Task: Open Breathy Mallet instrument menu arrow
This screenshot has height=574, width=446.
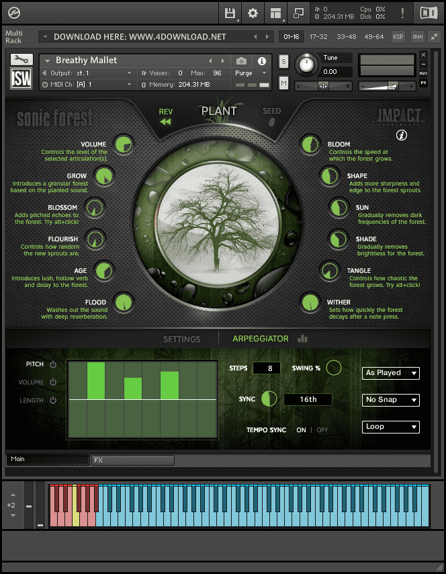Action: coord(47,61)
